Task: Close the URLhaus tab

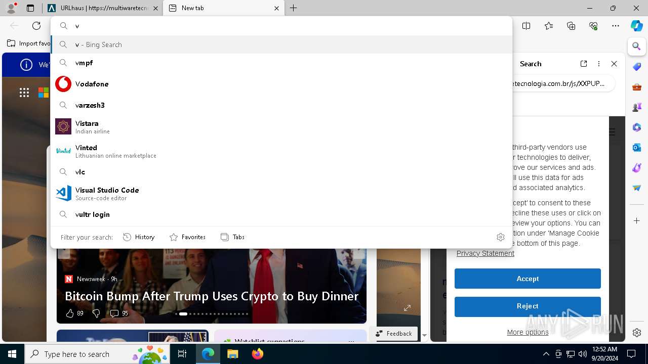Action: [155, 8]
